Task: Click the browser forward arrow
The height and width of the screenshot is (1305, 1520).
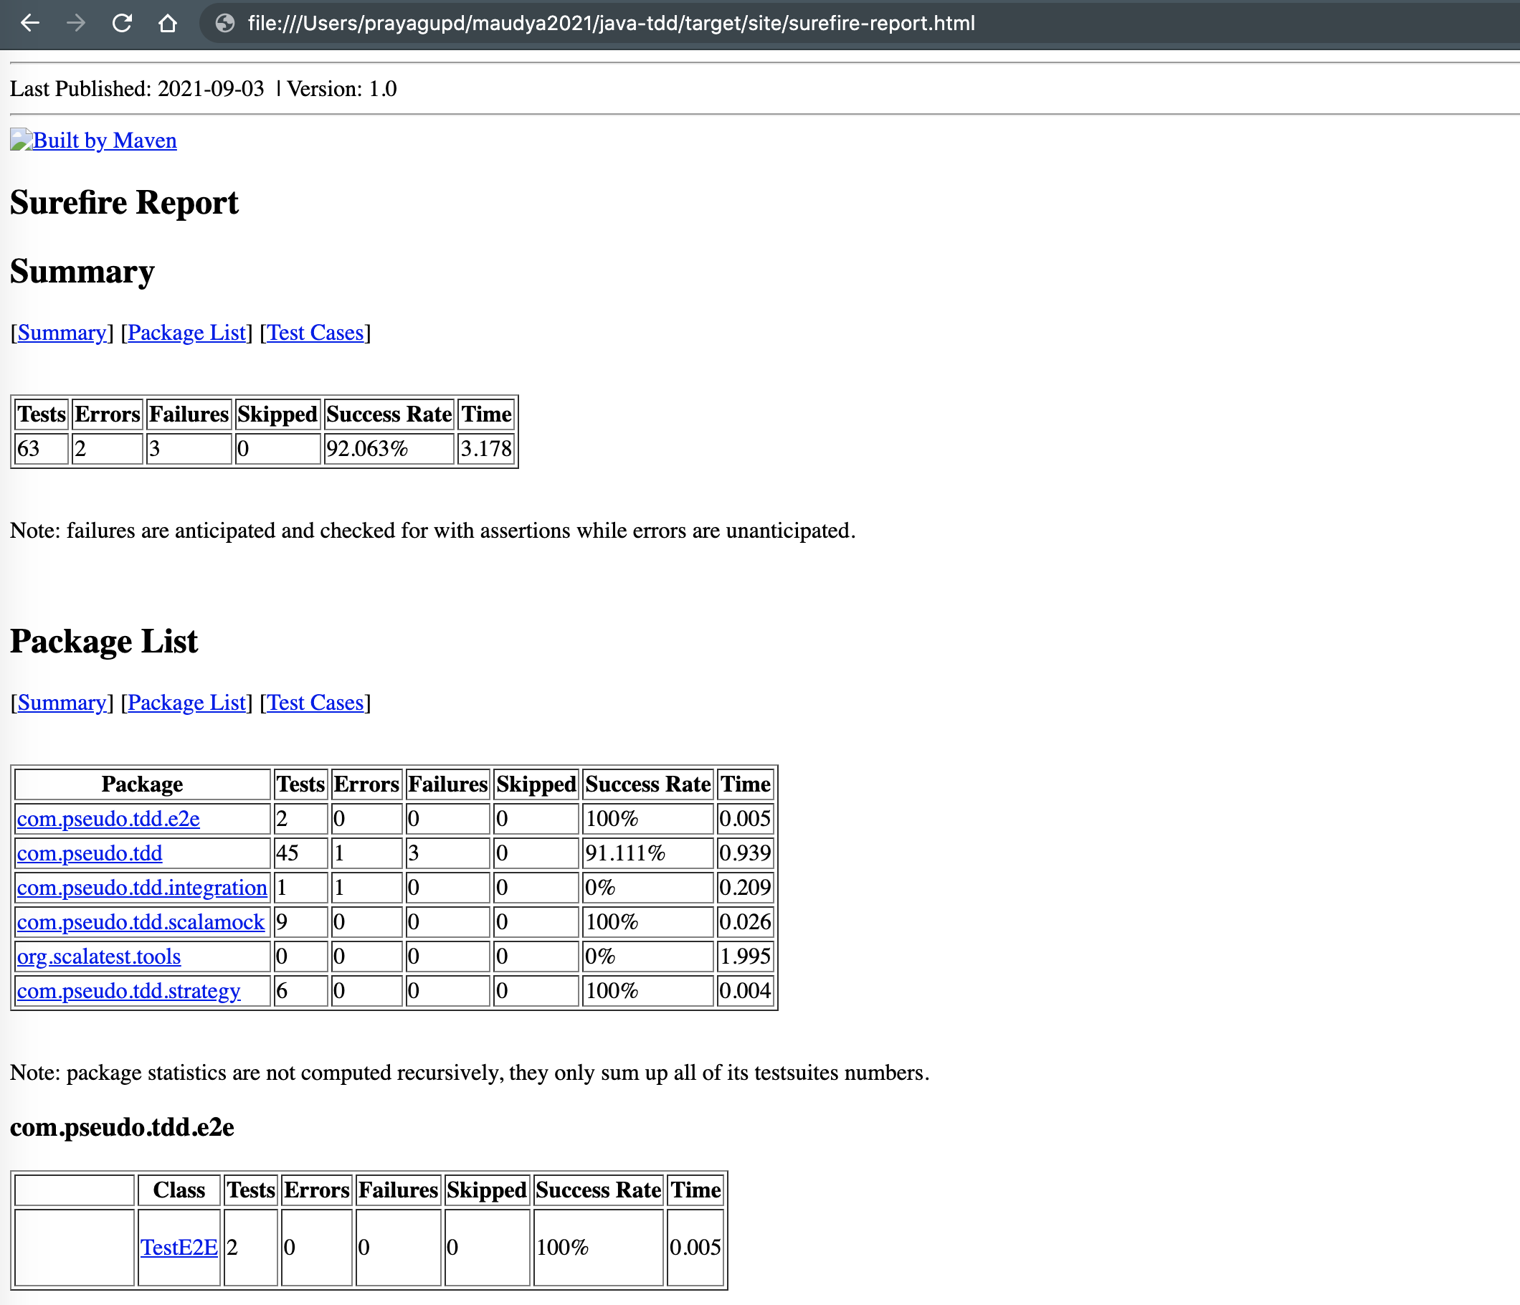Action: pyautogui.click(x=75, y=24)
